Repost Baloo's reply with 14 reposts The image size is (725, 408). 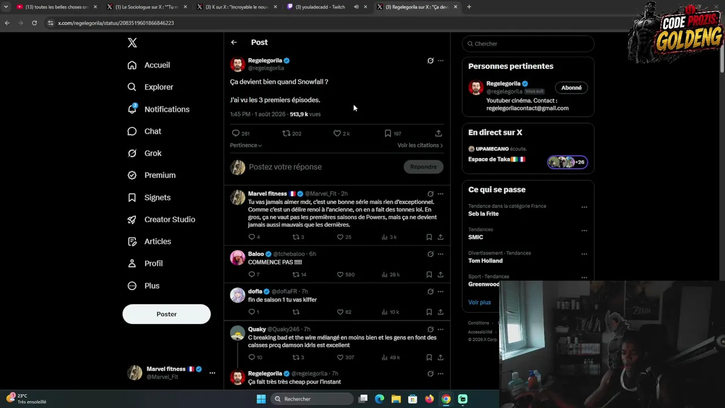click(x=296, y=274)
